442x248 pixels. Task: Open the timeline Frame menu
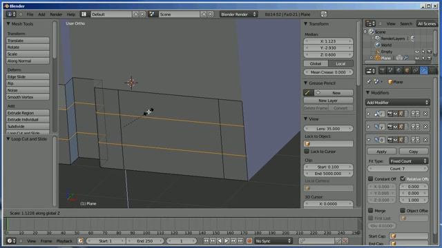tap(46, 240)
